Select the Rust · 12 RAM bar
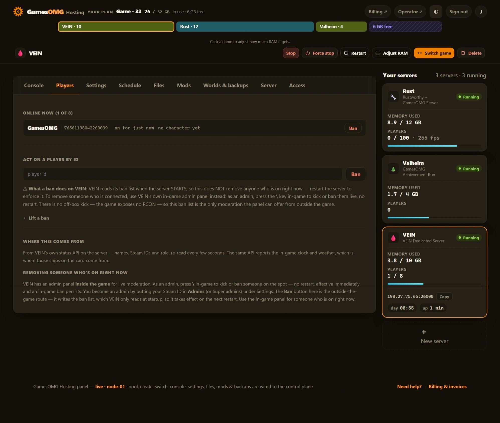 pyautogui.click(x=245, y=27)
